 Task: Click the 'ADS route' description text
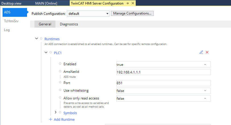point(69,77)
